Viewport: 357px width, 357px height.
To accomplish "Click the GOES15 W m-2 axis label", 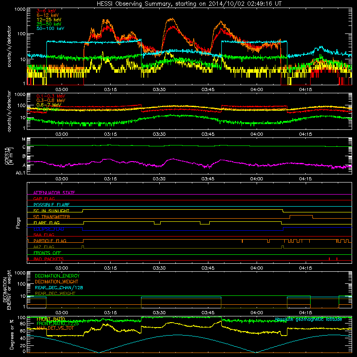I will click(9, 156).
